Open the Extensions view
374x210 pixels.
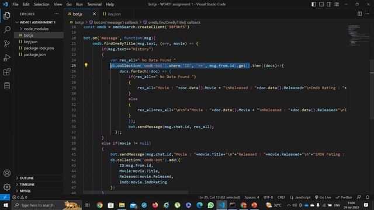point(7,72)
